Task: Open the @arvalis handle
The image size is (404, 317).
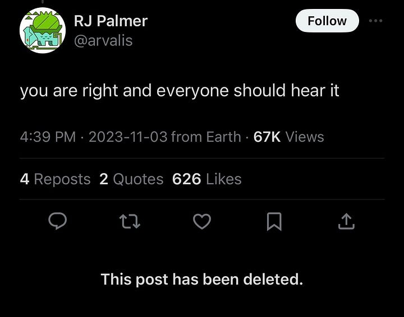Action: coord(103,41)
